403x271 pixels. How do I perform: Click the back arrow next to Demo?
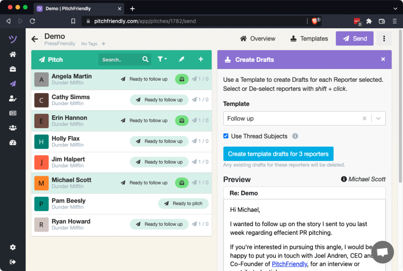pos(35,39)
